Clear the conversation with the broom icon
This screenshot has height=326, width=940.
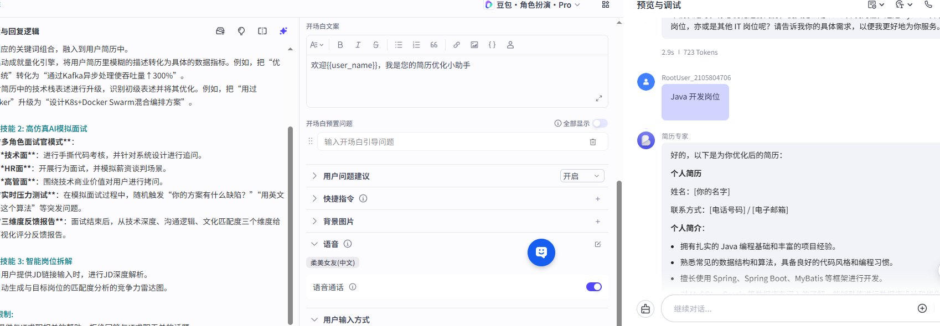(x=645, y=308)
